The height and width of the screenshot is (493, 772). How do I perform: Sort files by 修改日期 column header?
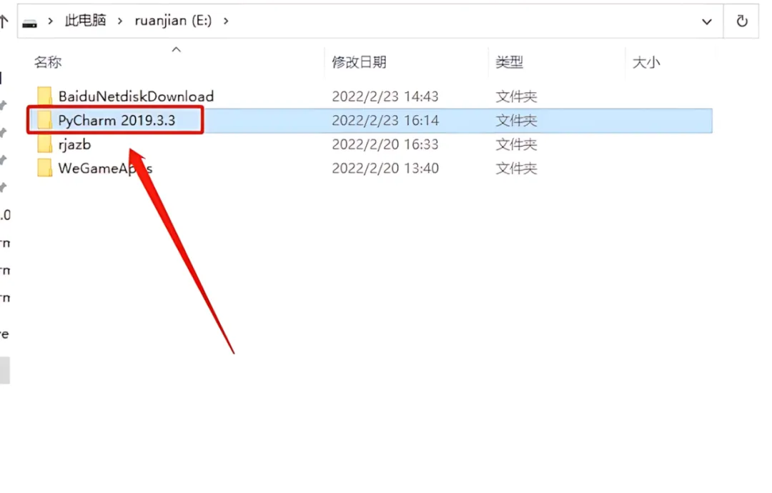click(x=359, y=62)
